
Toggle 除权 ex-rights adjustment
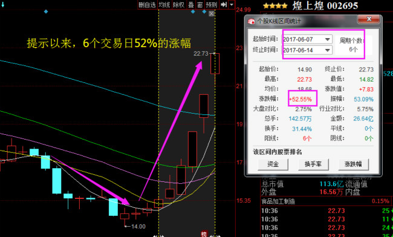(179, 4)
